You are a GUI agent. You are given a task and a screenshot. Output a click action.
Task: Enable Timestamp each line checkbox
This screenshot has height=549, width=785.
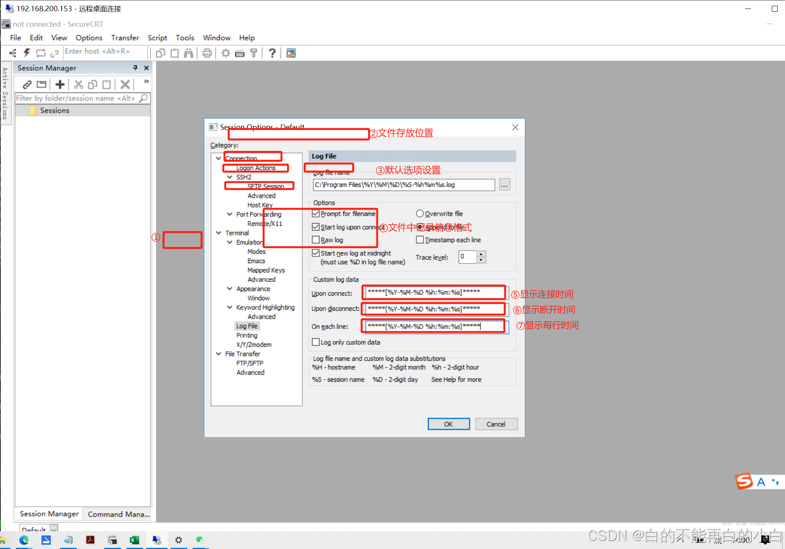[419, 240]
